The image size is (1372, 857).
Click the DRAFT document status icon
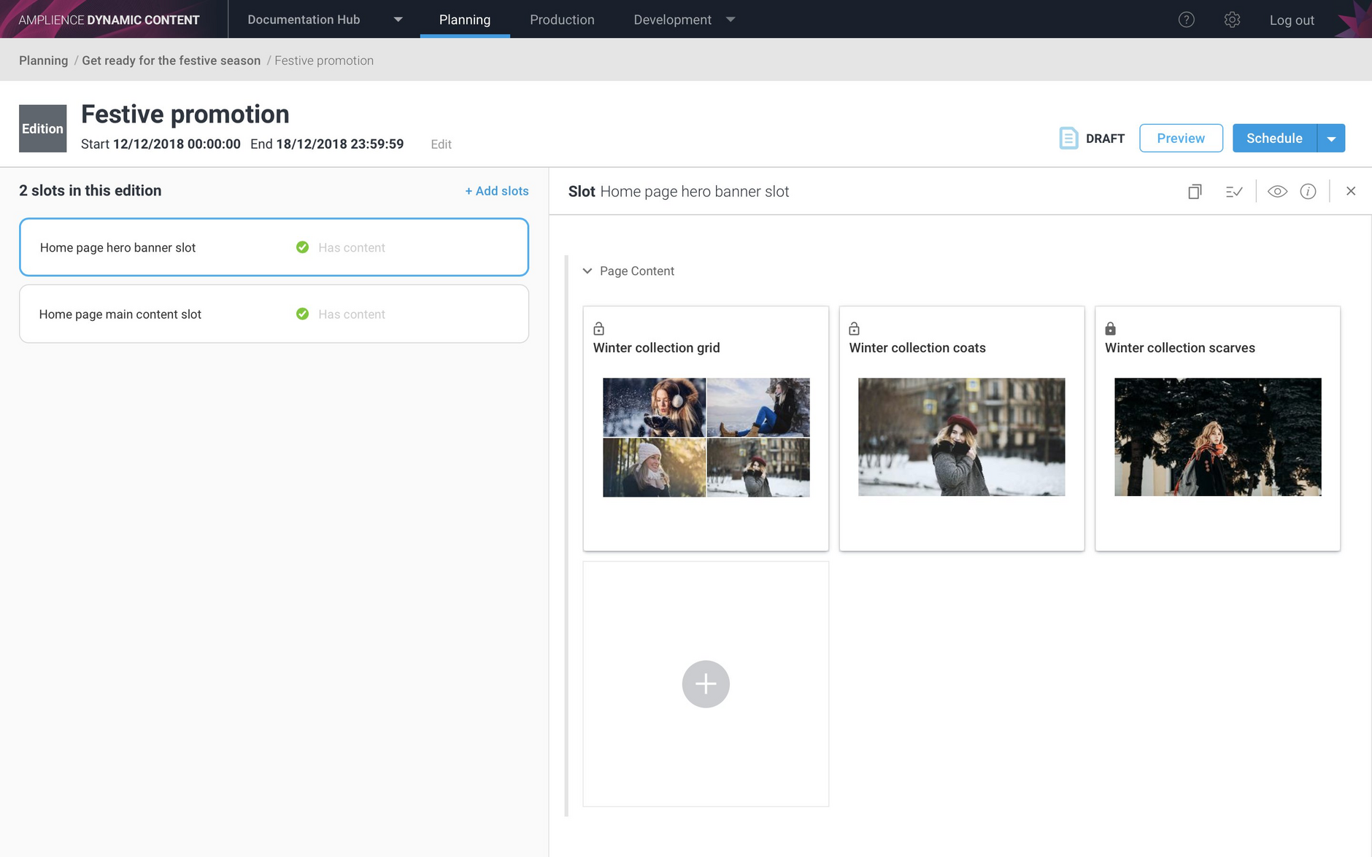pyautogui.click(x=1068, y=138)
